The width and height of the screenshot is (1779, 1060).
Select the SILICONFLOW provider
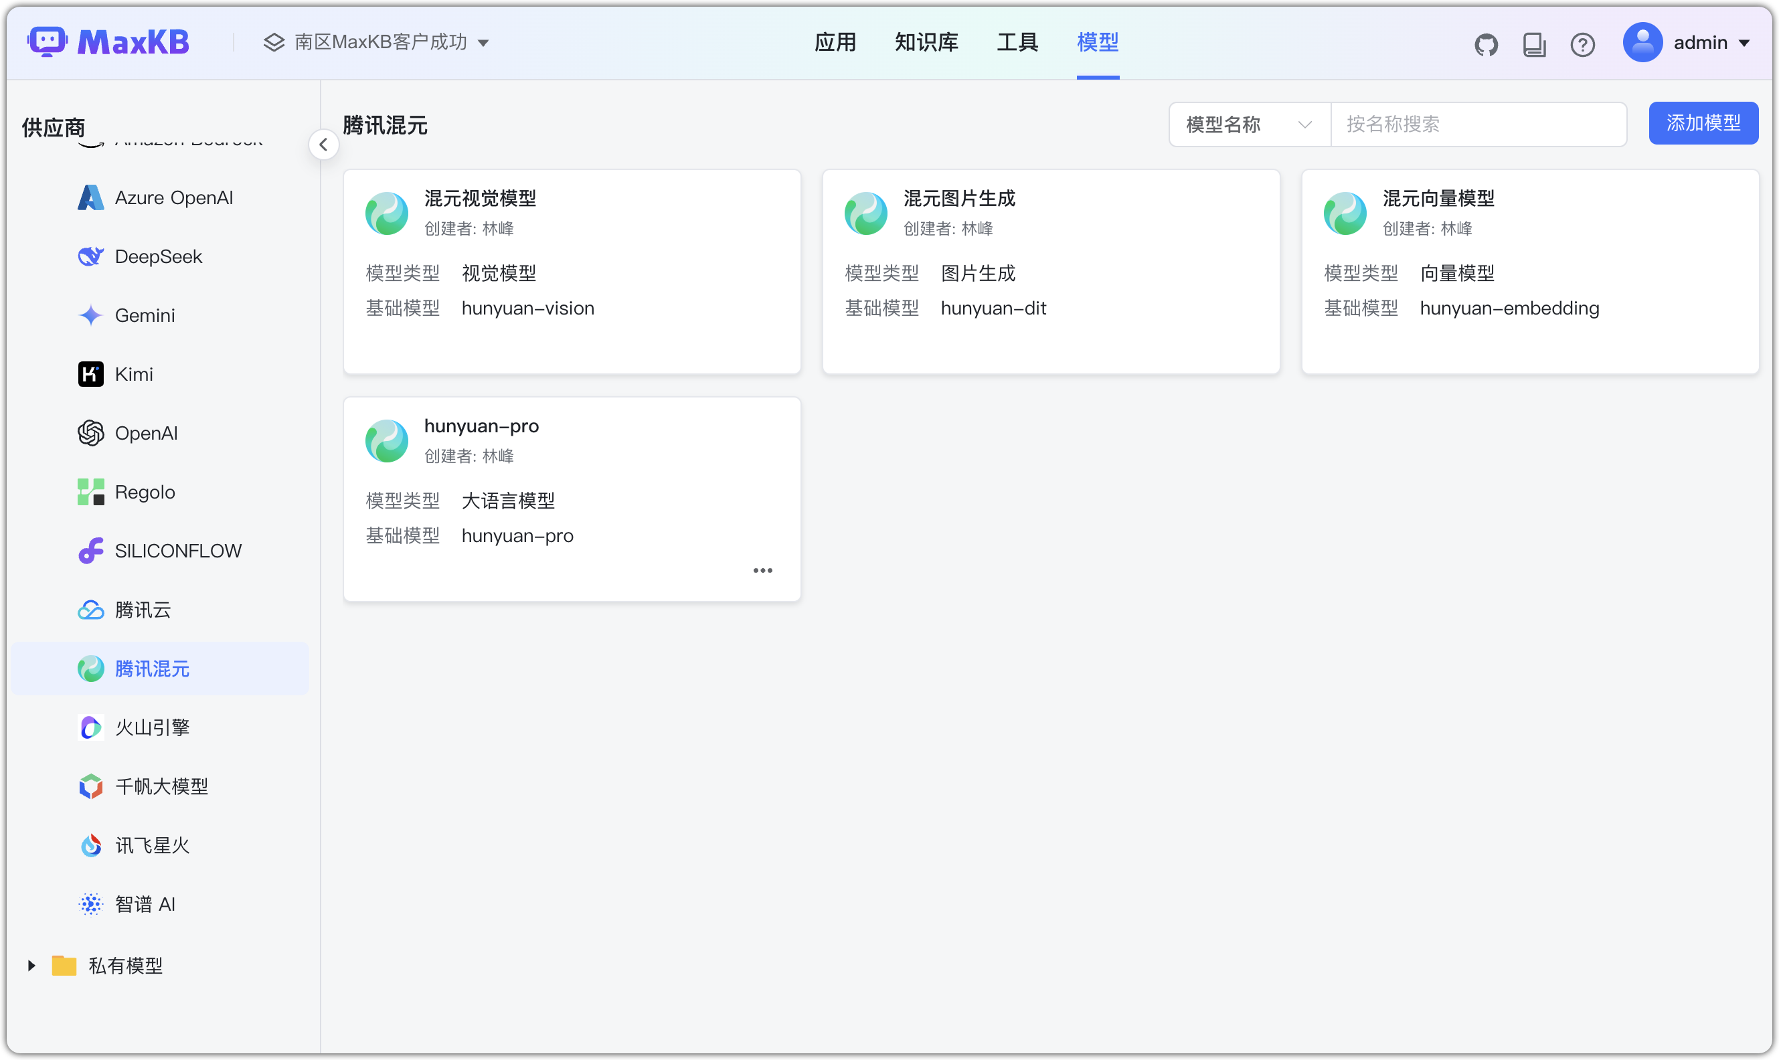coord(160,551)
